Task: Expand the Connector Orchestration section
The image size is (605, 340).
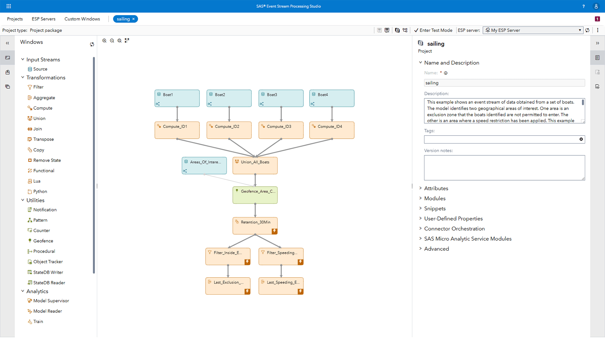Action: click(420, 229)
